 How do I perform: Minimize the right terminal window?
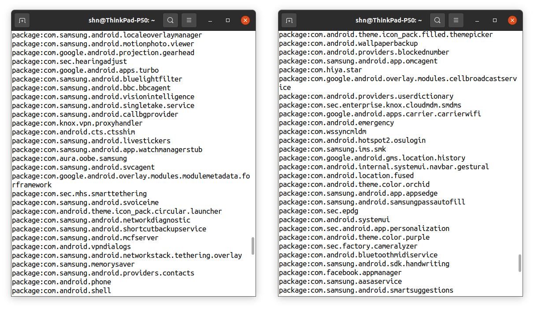pos(478,20)
